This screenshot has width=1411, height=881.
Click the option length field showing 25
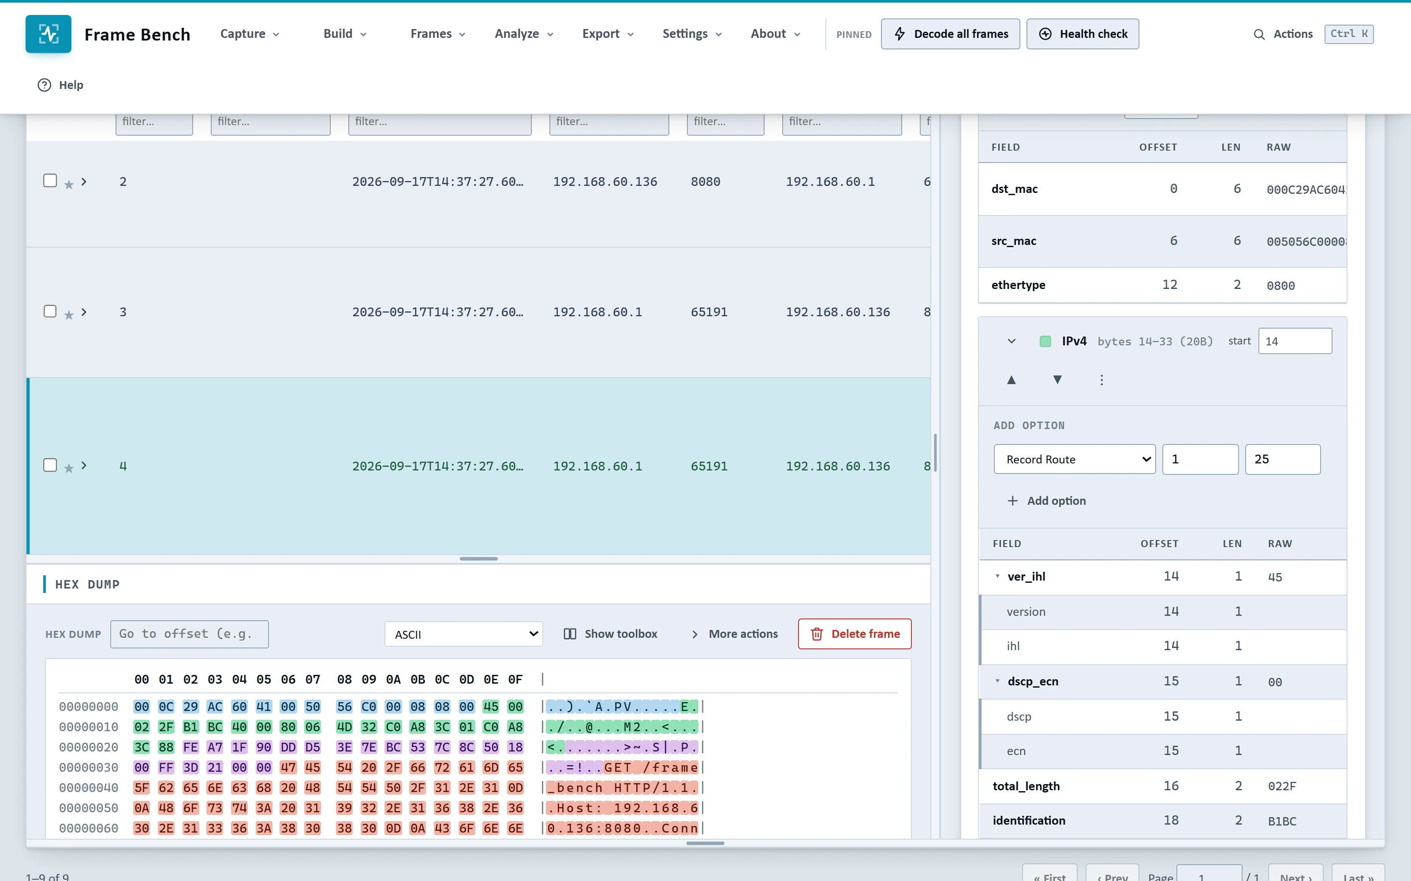point(1283,459)
